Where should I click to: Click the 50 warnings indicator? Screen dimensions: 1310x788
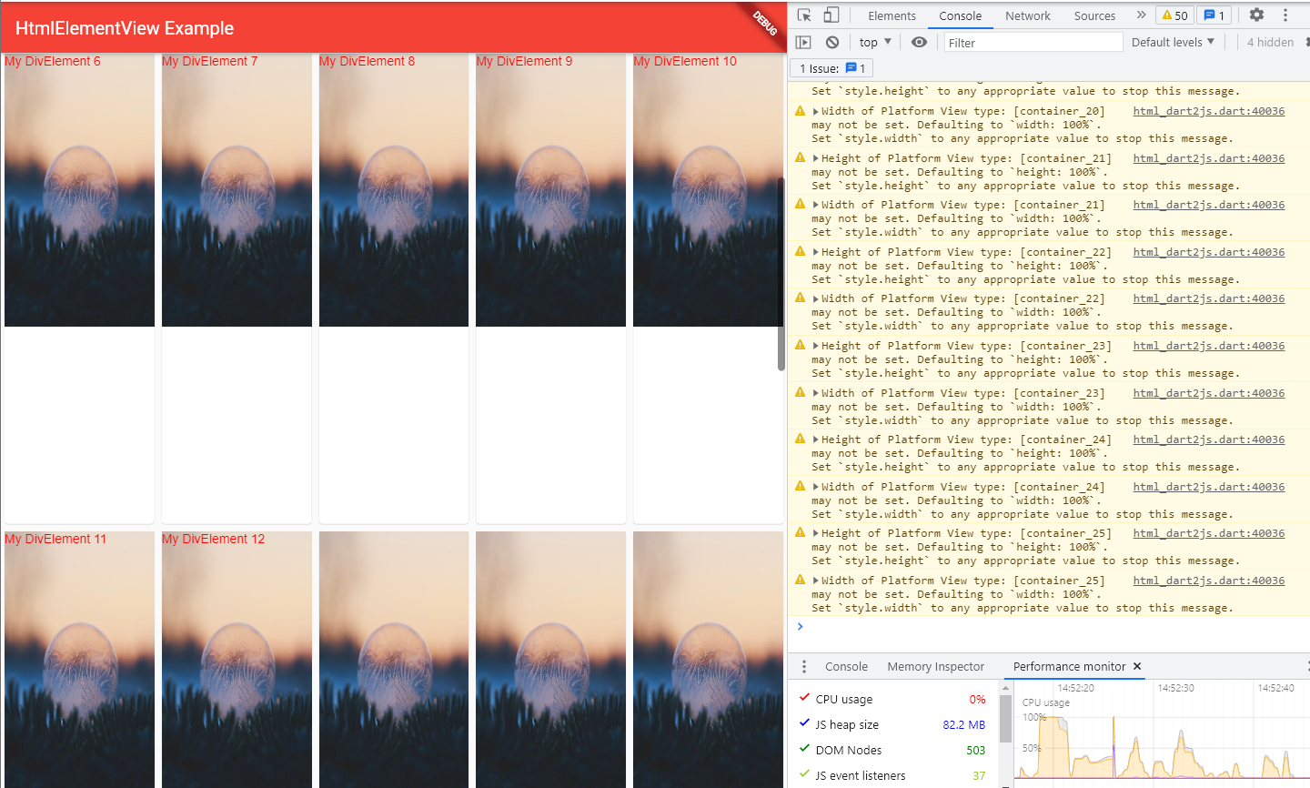pos(1174,15)
